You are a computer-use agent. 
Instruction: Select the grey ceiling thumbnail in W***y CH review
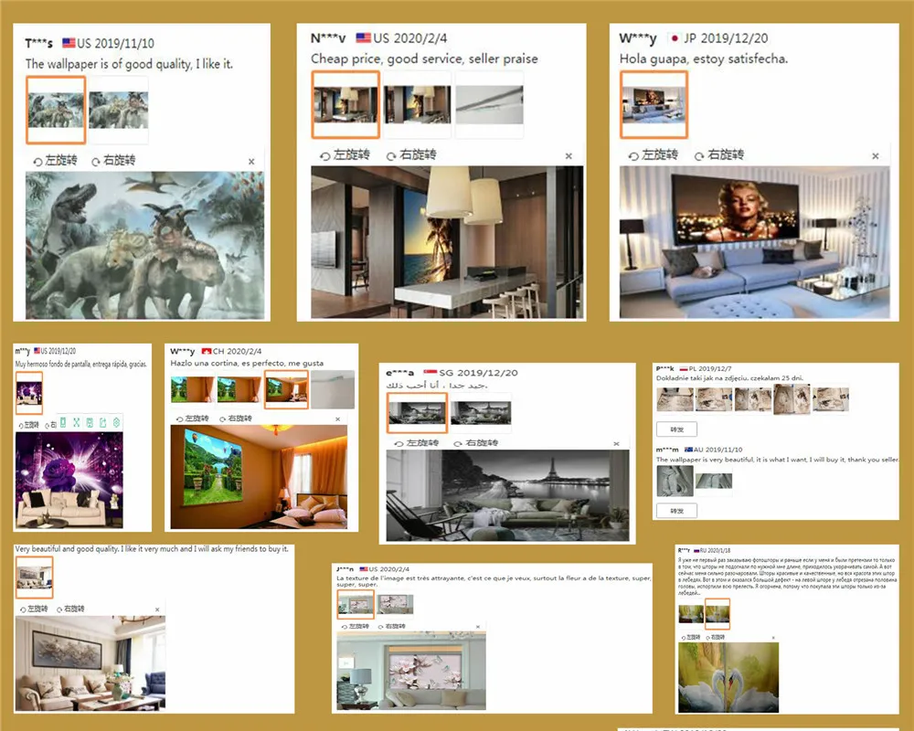pyautogui.click(x=333, y=389)
